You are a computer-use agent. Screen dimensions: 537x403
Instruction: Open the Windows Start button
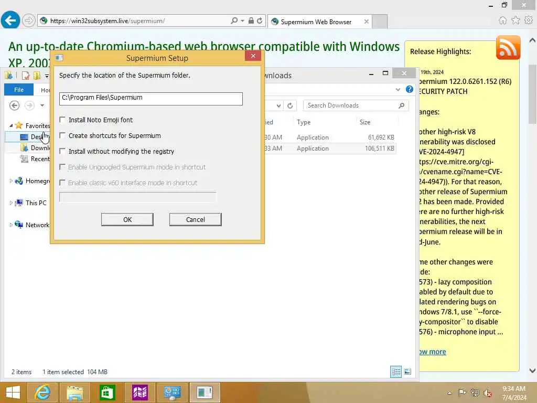click(13, 393)
